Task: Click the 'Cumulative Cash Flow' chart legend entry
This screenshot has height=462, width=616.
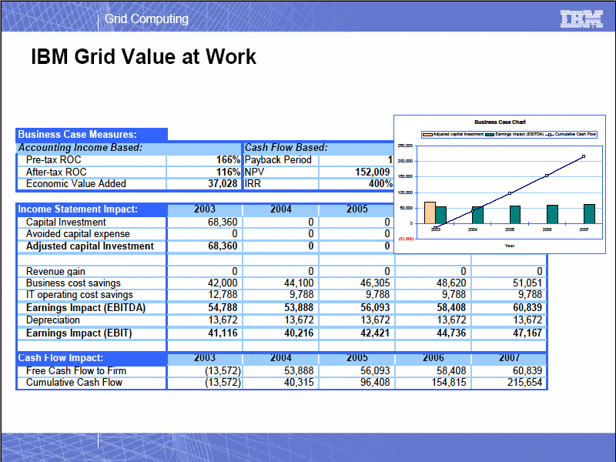Action: pyautogui.click(x=571, y=134)
